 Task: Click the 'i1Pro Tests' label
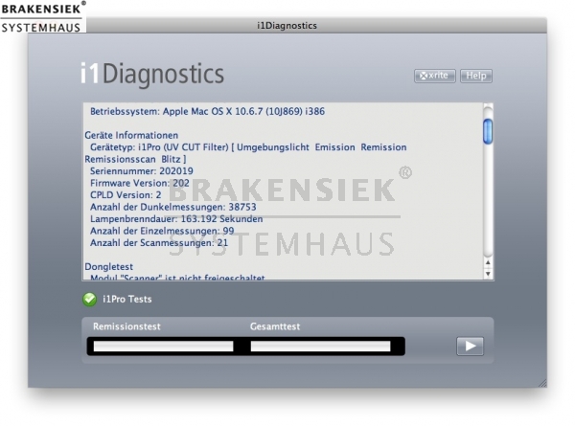[127, 300]
